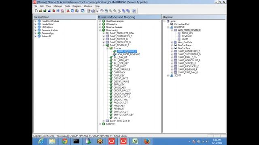Open Google Chrome from the taskbar
This screenshot has width=259, height=145.
pos(65,141)
